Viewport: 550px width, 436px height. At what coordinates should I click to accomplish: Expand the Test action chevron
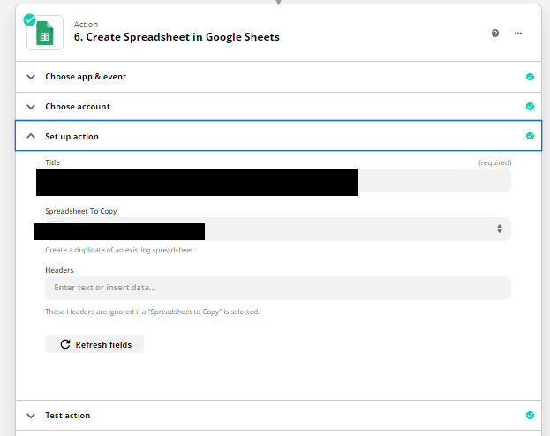click(x=31, y=416)
